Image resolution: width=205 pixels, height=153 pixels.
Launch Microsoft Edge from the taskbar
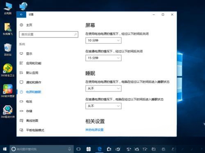click(x=100, y=149)
